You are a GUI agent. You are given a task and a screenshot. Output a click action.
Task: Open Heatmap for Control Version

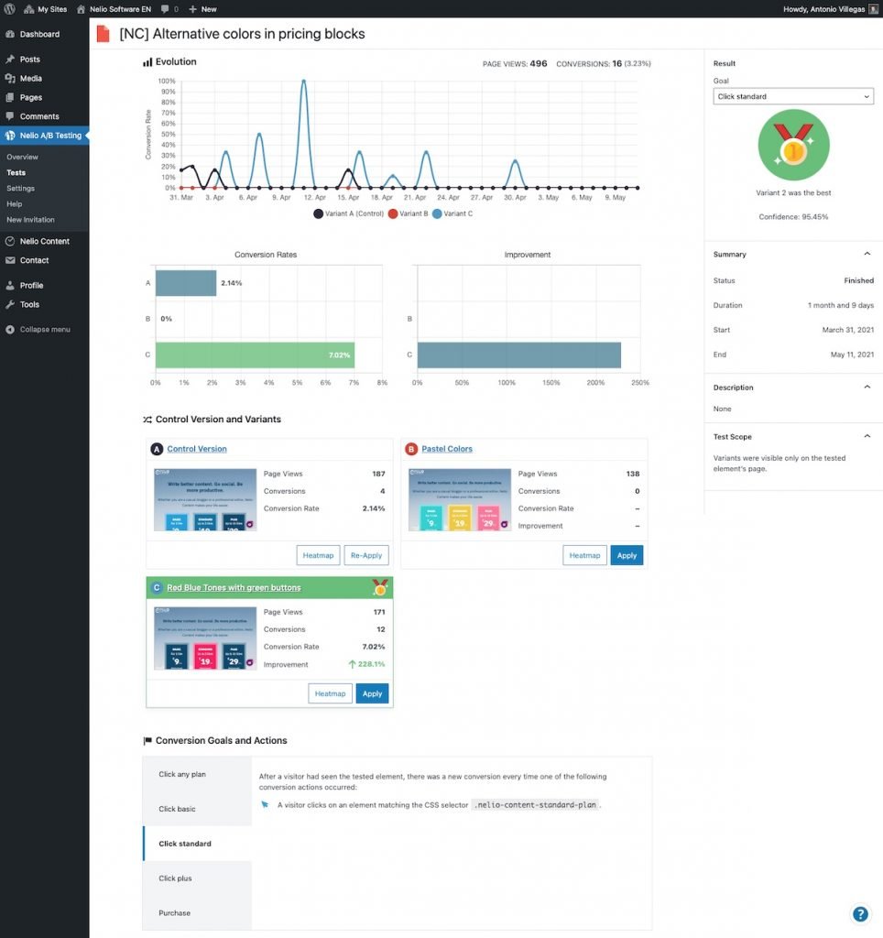318,555
